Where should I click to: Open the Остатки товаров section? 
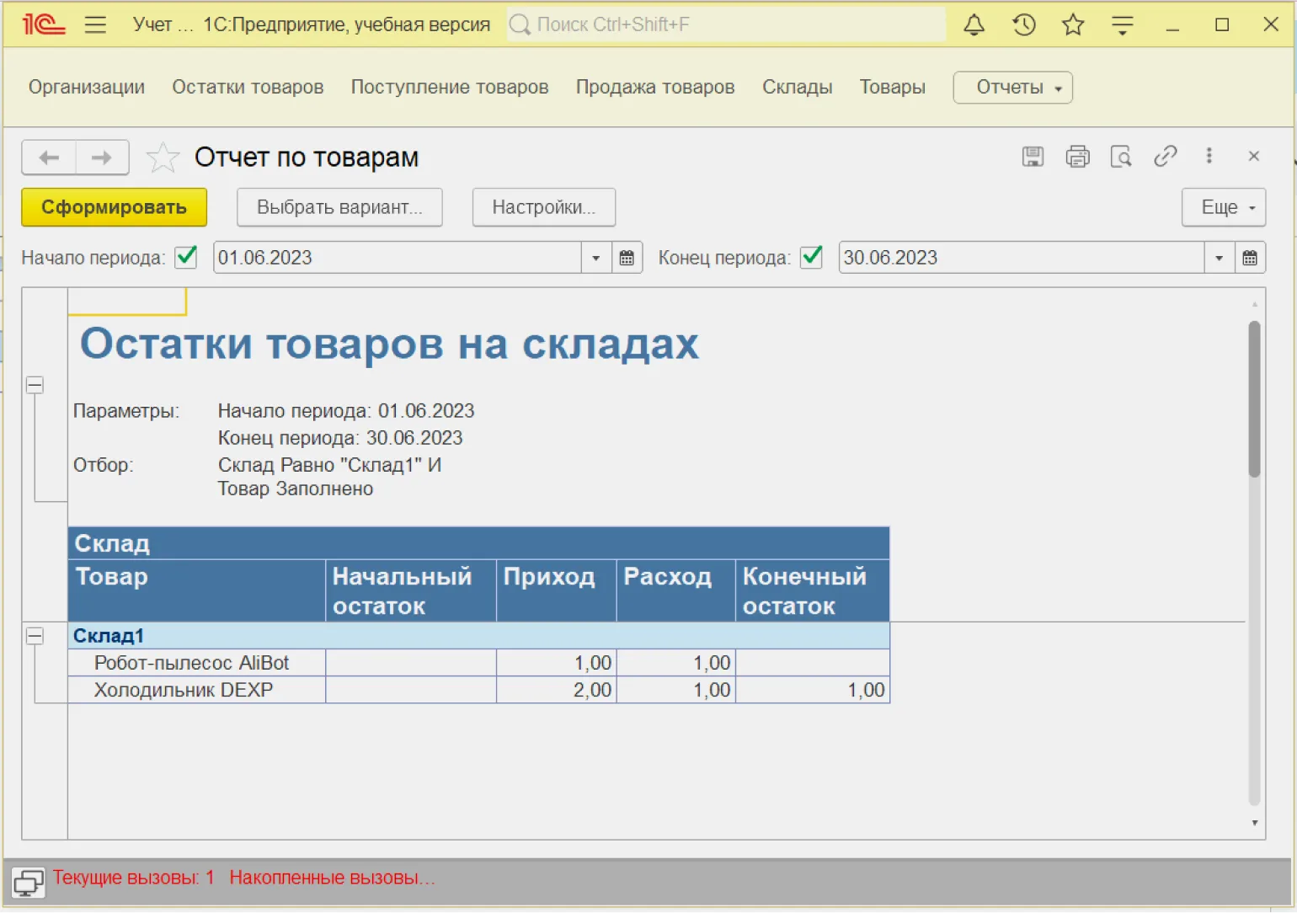pyautogui.click(x=248, y=88)
